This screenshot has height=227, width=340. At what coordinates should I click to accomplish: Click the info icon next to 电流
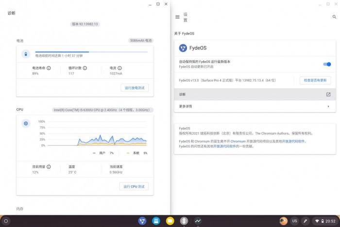119,68
